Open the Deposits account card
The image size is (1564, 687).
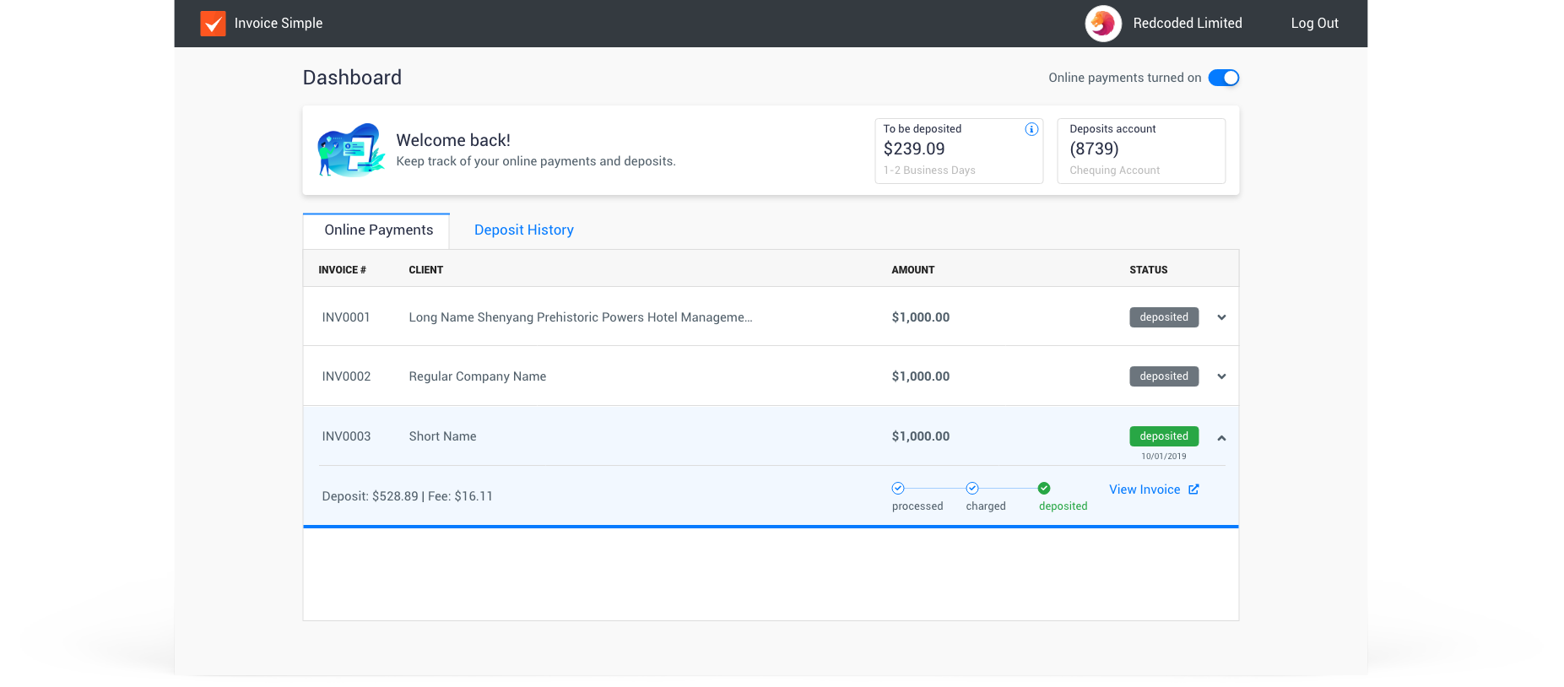(x=1141, y=150)
